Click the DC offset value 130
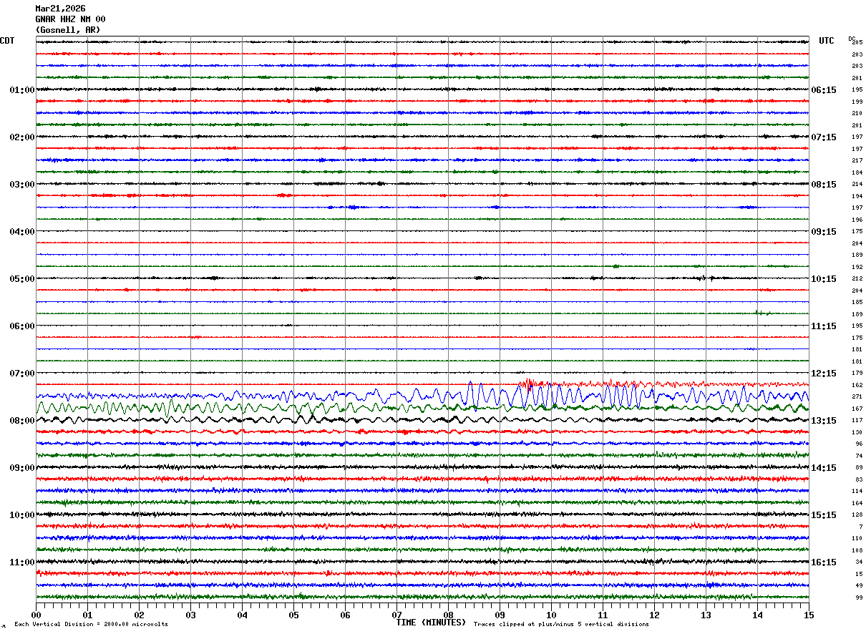Screen dimensions: 866x634 pos(857,432)
